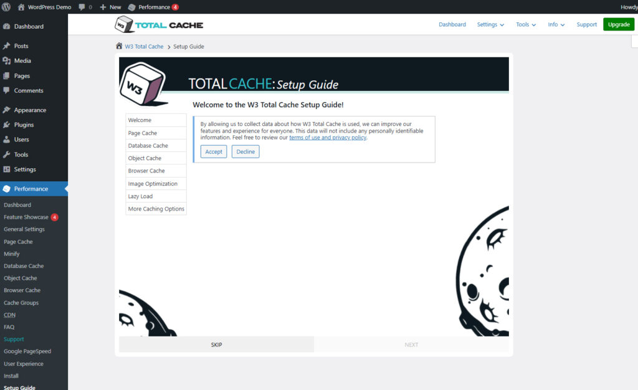638x390 pixels.
Task: Click the W3 Total Cache breadcrumb link
Action: click(144, 46)
